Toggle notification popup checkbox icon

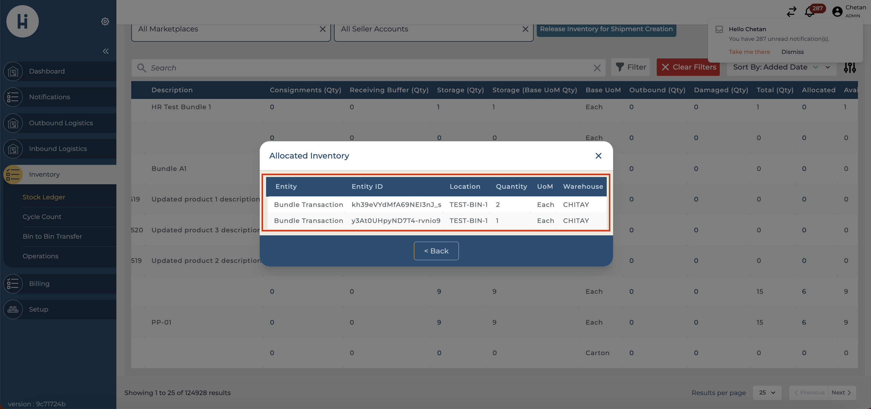click(719, 30)
